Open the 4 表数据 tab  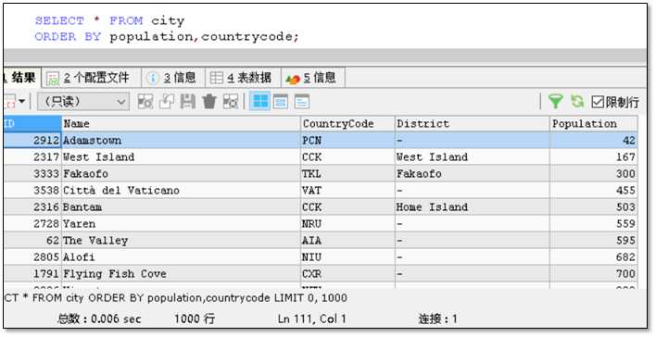point(243,78)
